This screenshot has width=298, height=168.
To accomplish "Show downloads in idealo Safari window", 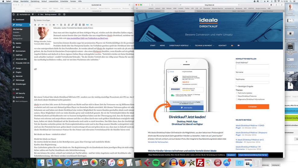I will (x=271, y=5).
